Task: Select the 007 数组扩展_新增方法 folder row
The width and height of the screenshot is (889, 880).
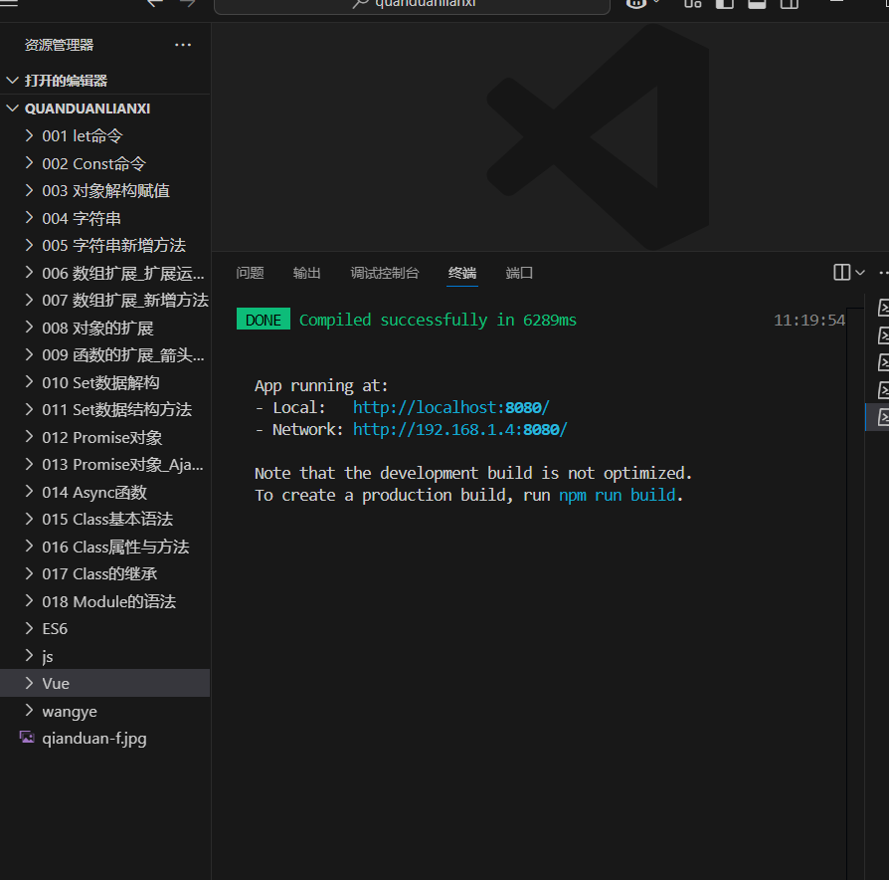Action: (104, 301)
